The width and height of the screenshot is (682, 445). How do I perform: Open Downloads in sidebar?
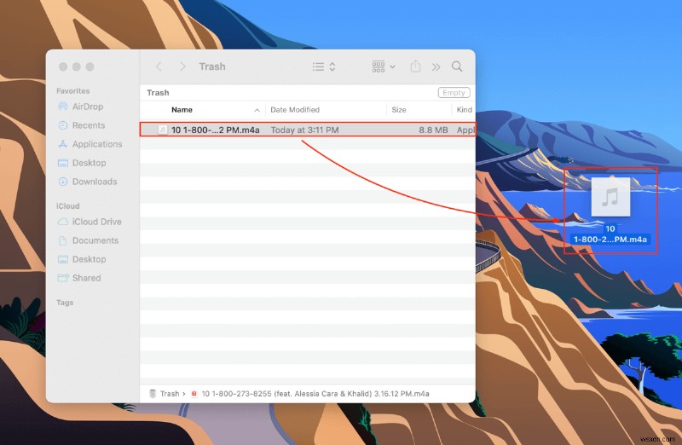pos(95,182)
